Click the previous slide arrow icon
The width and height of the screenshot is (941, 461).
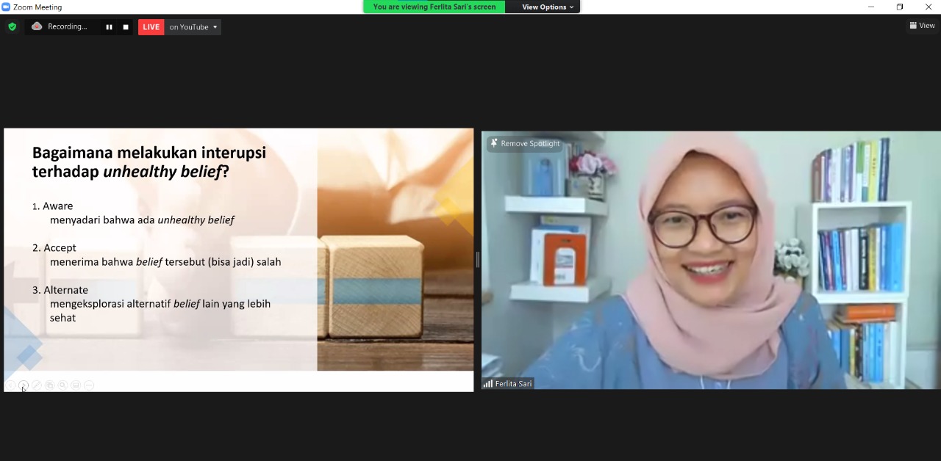coord(10,385)
